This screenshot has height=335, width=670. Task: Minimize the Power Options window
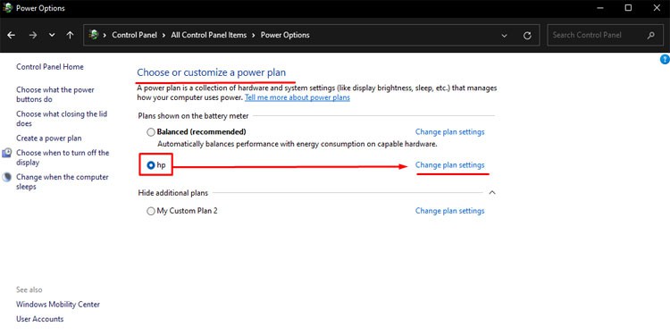click(x=600, y=8)
